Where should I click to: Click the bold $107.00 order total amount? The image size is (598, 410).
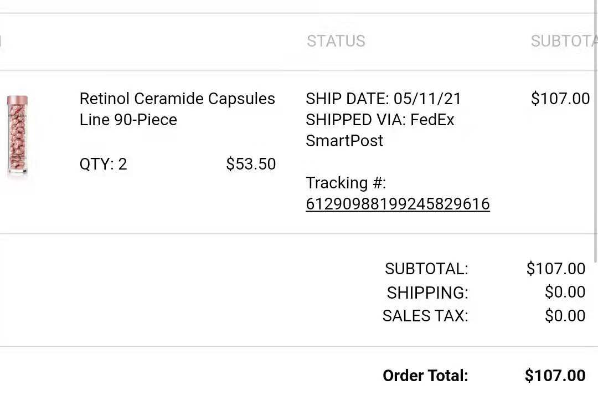tap(555, 375)
